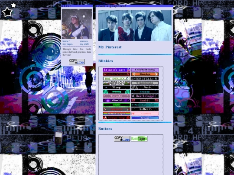Click the Stranger Things blinkie

pos(117,118)
